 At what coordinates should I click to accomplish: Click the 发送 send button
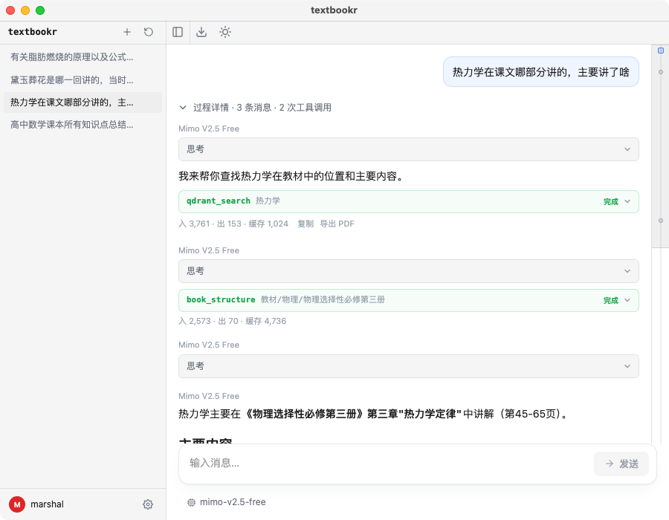pos(621,464)
